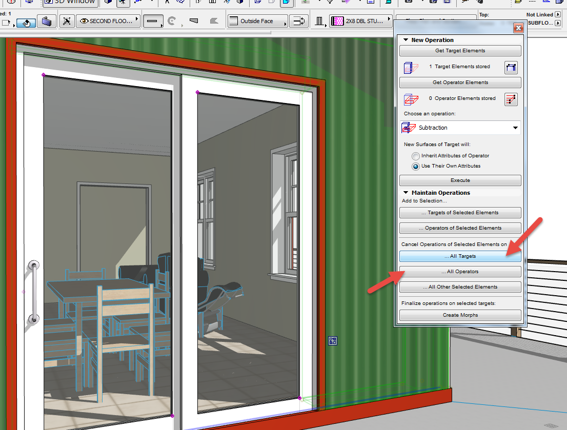Viewport: 567px width, 430px height.
Task: Open the Subtraction operation dropdown
Action: click(515, 128)
